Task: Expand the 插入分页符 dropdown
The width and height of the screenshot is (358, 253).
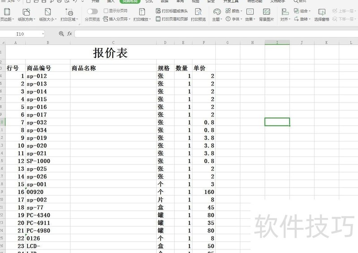Action: 129,19
